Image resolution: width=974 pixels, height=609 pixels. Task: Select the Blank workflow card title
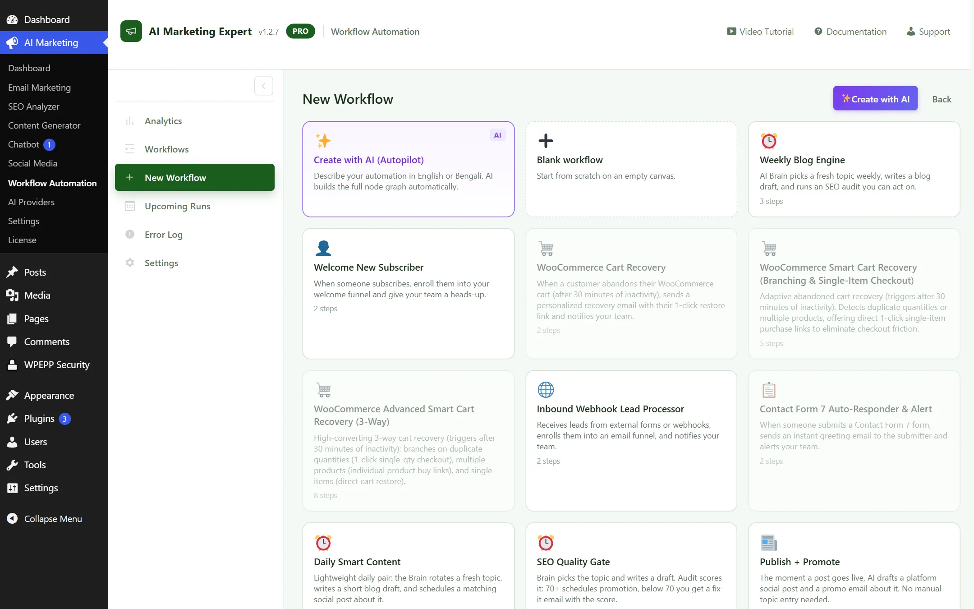[x=570, y=160]
